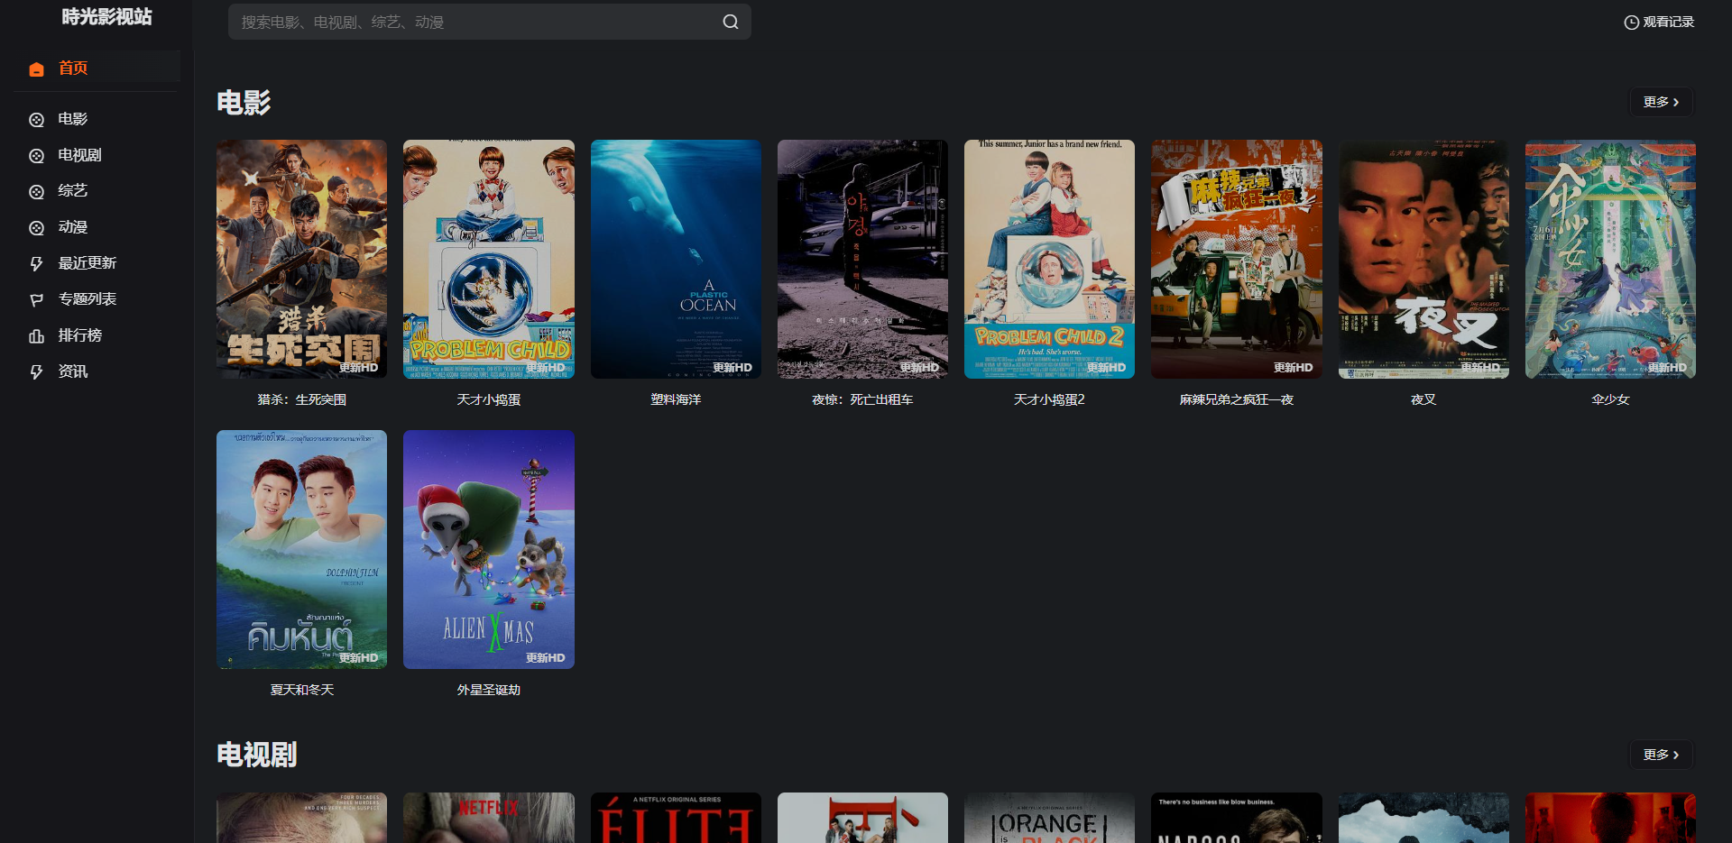Expand 更多 for the 电影 section
This screenshot has height=843, width=1732.
pyautogui.click(x=1661, y=102)
